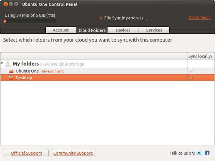Click the Desktop folder icon

point(11,78)
